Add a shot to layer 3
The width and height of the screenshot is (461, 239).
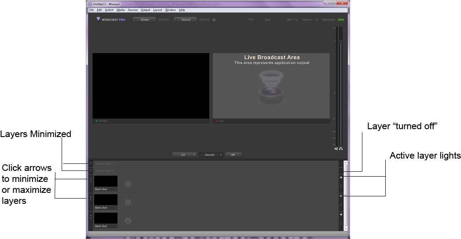coord(128,184)
